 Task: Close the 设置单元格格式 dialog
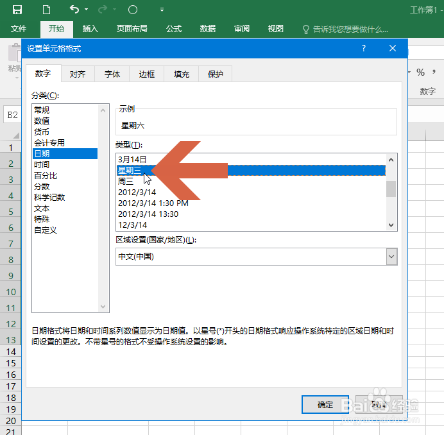point(393,48)
